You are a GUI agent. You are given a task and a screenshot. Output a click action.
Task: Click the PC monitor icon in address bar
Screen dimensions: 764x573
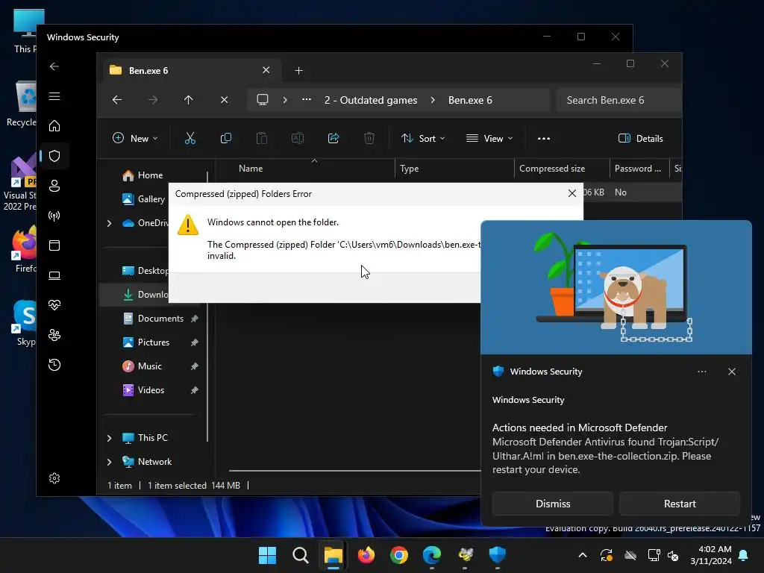pyautogui.click(x=263, y=100)
